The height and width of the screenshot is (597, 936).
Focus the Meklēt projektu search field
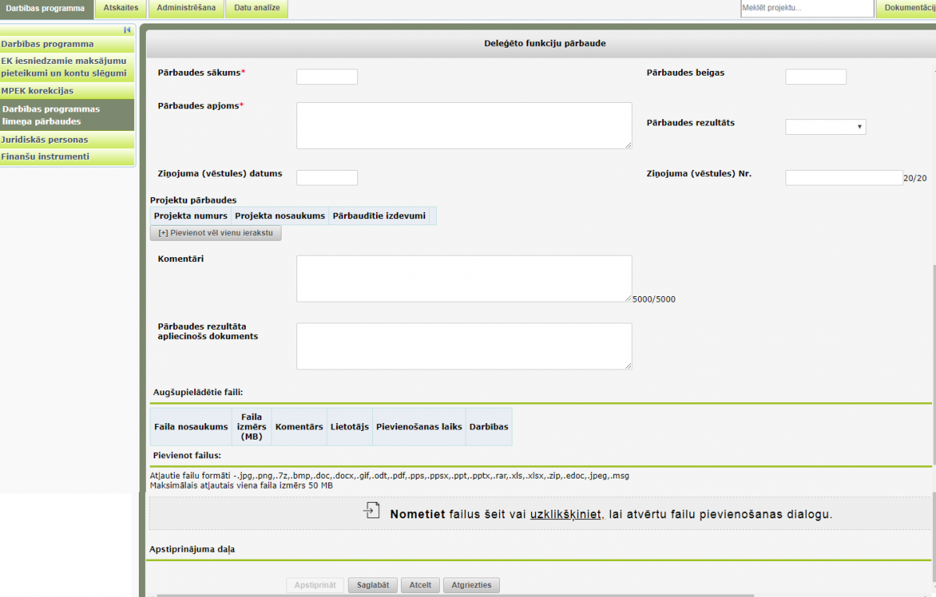click(x=807, y=9)
